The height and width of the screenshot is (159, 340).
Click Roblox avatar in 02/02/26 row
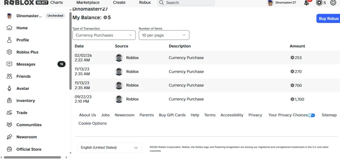tap(119, 58)
